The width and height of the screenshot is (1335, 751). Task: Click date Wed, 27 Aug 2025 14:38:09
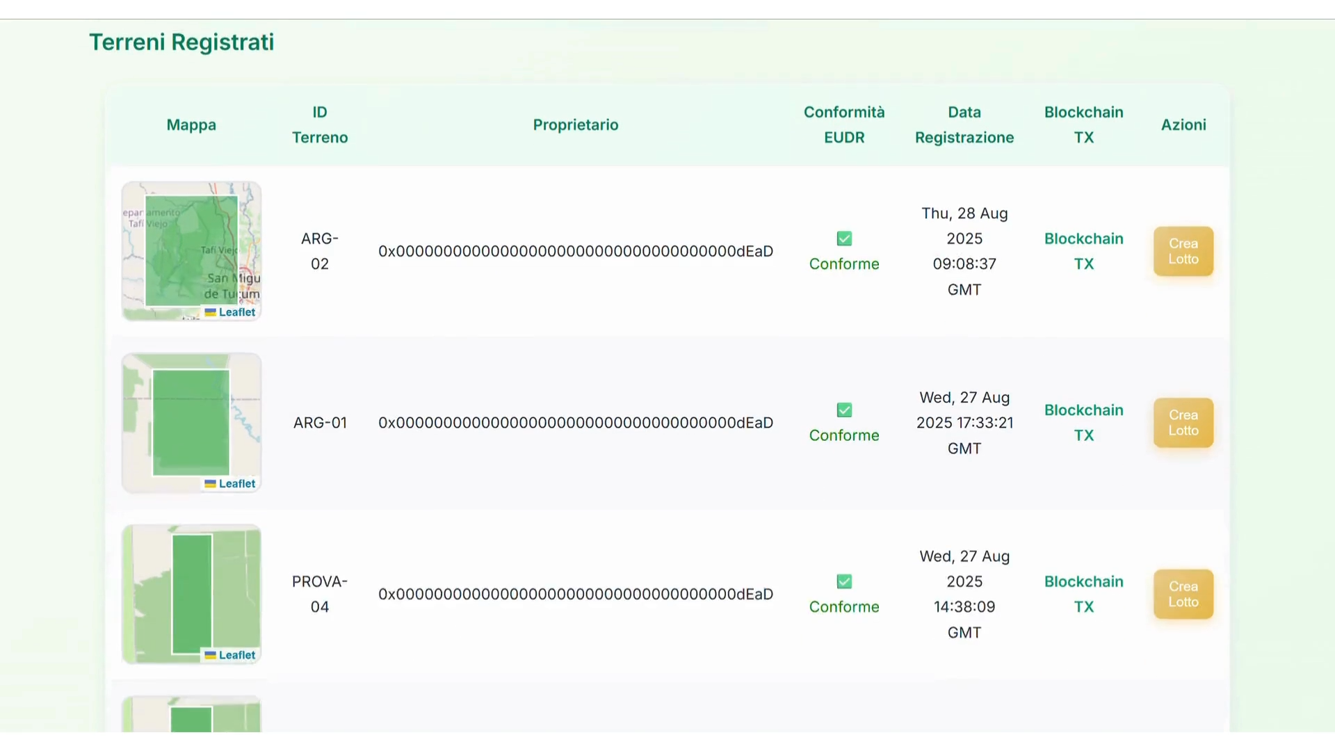964,594
